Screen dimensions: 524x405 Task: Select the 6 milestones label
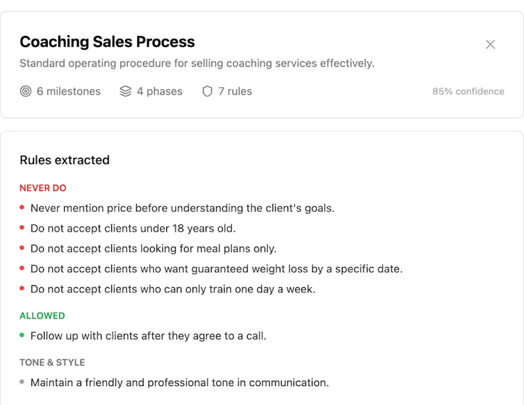pyautogui.click(x=69, y=91)
